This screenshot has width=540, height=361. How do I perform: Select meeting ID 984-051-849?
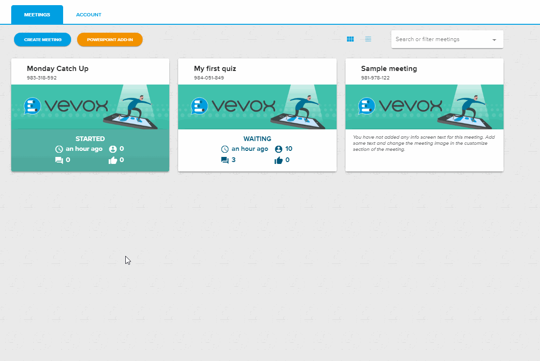[x=209, y=78]
